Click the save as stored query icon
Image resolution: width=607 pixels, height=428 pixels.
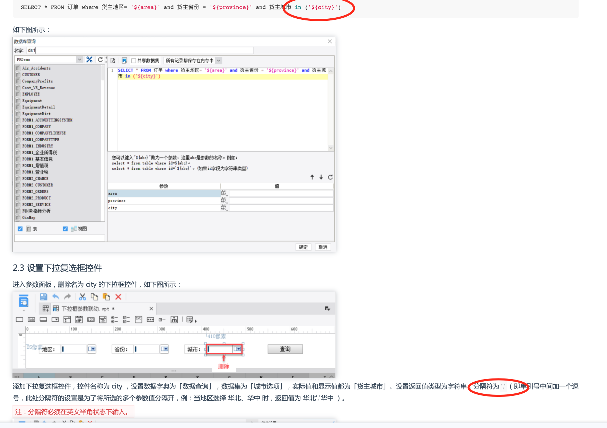click(x=124, y=61)
